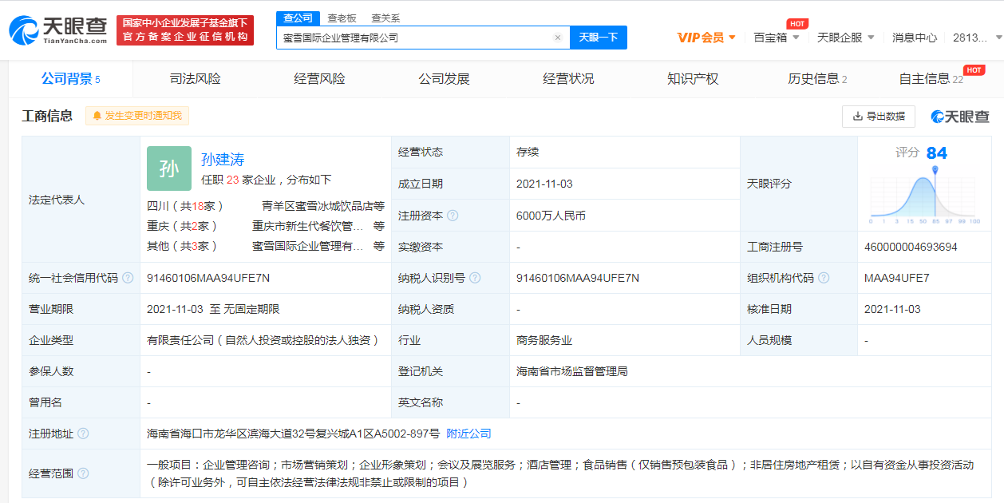Select 成立日期 value 2021-11-03
The height and width of the screenshot is (503, 1004).
[x=544, y=184]
